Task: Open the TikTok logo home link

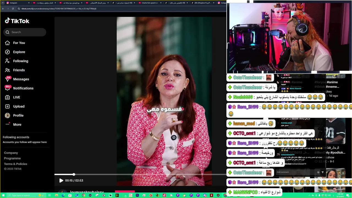Action: 17,21
